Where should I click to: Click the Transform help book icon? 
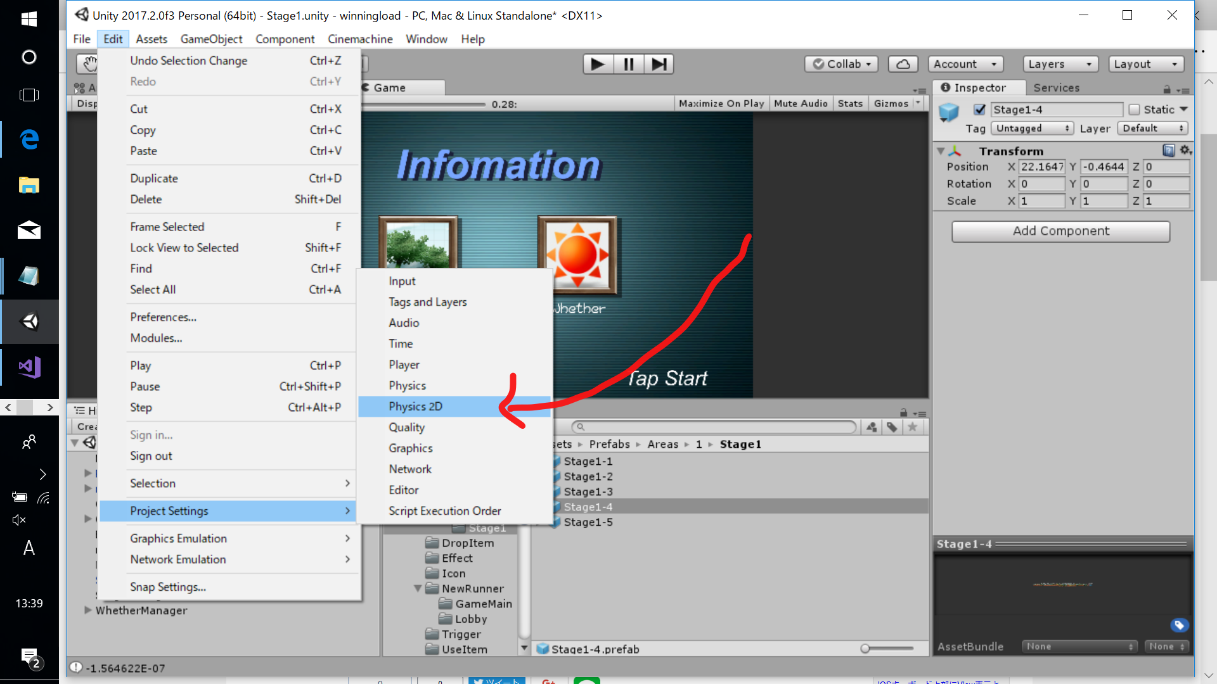point(1168,150)
